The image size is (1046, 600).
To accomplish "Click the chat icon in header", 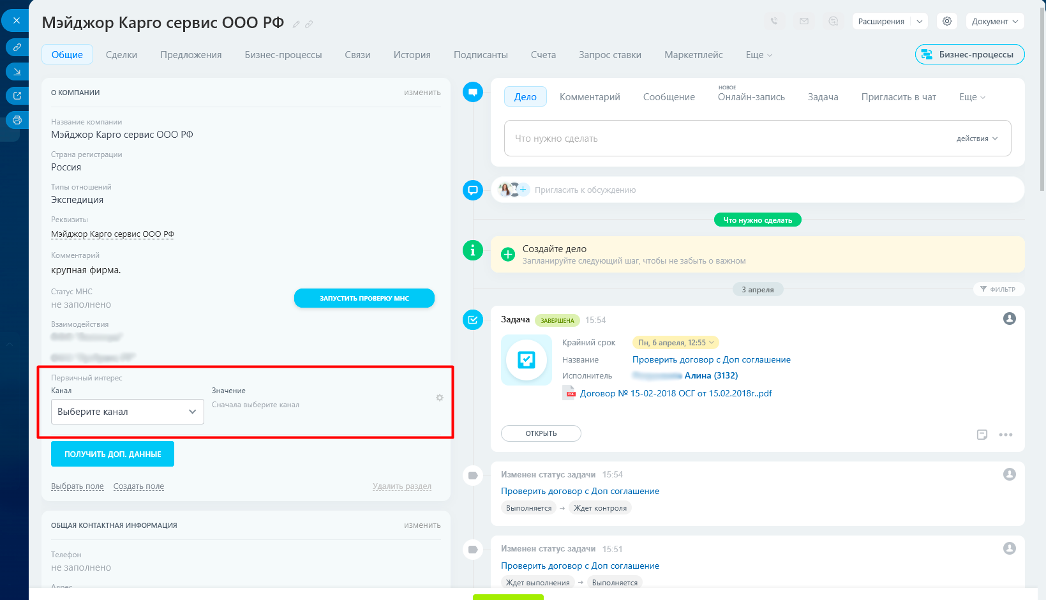I will [833, 21].
